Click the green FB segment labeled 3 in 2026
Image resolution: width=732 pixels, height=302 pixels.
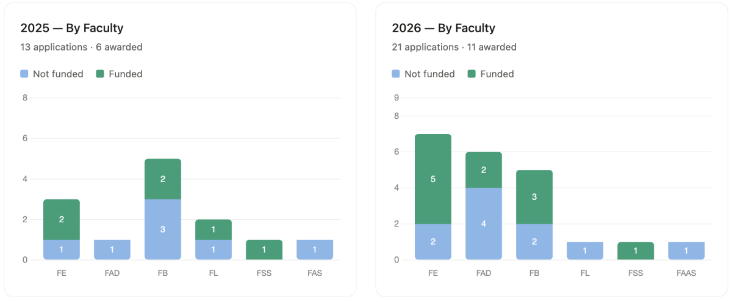[534, 197]
